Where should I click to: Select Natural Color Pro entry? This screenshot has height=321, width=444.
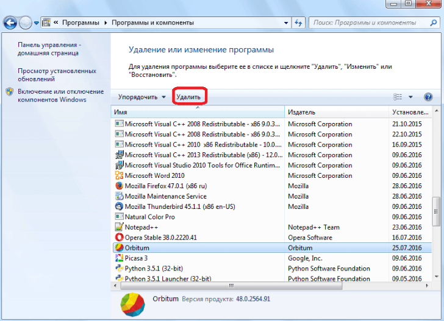point(150,217)
